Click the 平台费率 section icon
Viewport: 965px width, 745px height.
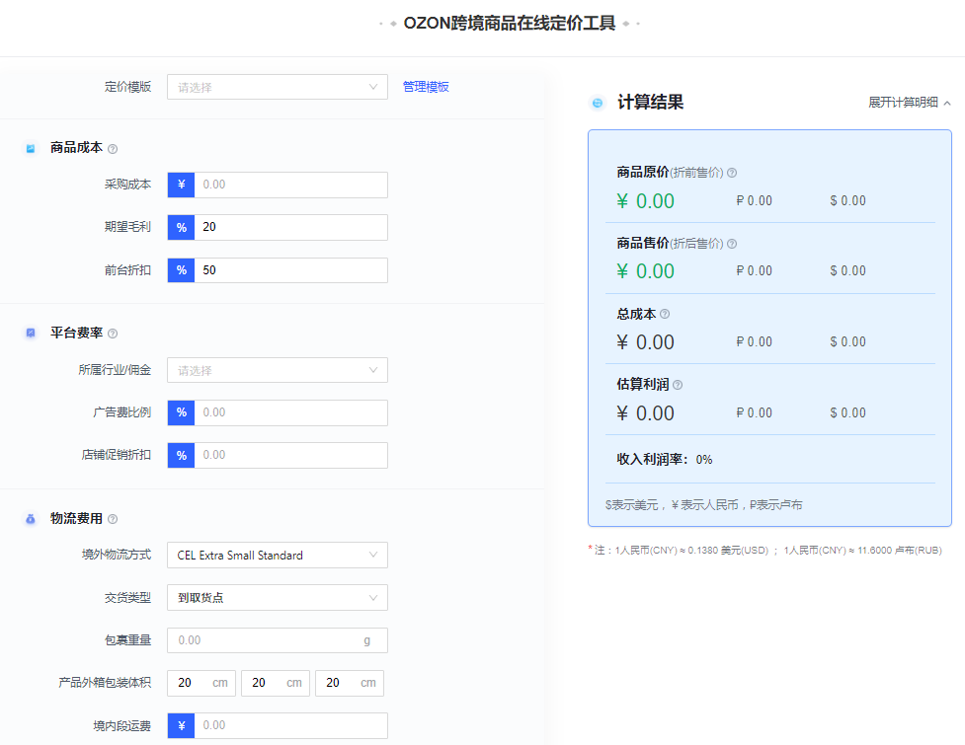tap(31, 334)
